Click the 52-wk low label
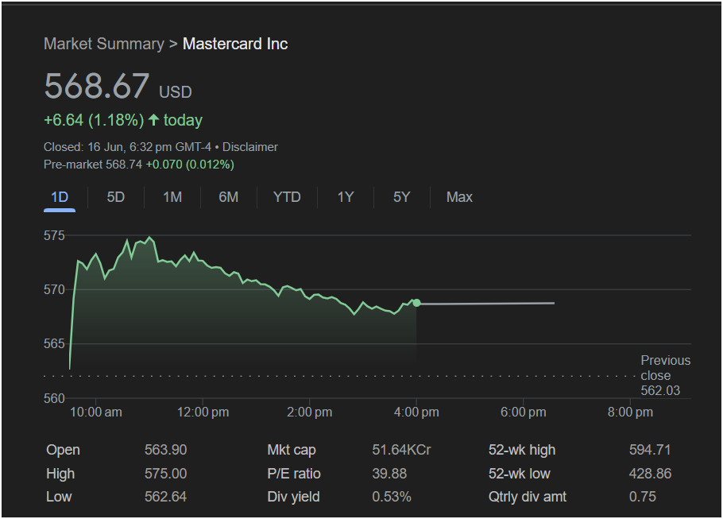723x519 pixels. click(519, 474)
